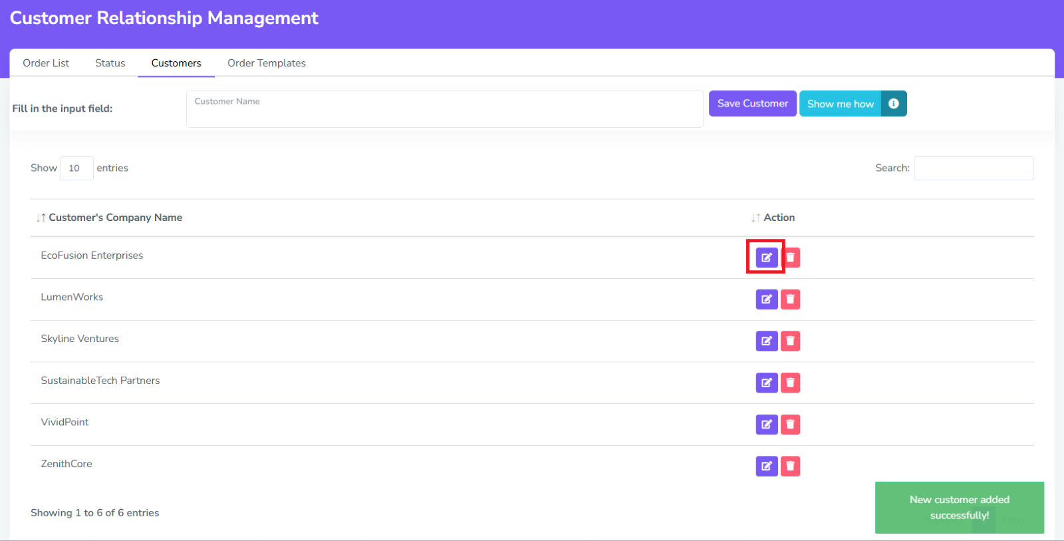Sort the Action column
1064x541 pixels.
779,218
